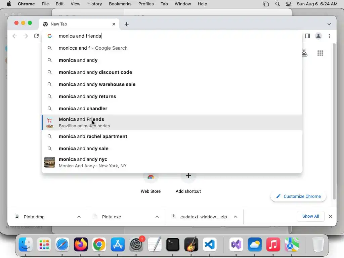The height and width of the screenshot is (258, 344).
Task: Click the Spotlight search icon
Action: [x=277, y=4]
